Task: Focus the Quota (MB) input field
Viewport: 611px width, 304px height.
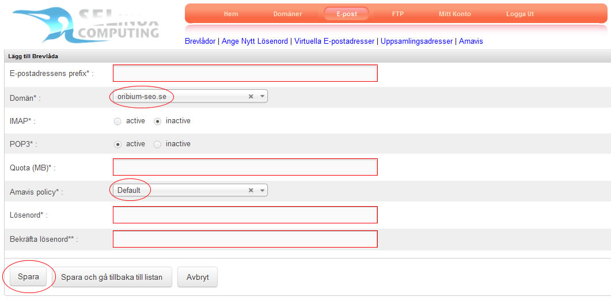Action: pyautogui.click(x=245, y=167)
